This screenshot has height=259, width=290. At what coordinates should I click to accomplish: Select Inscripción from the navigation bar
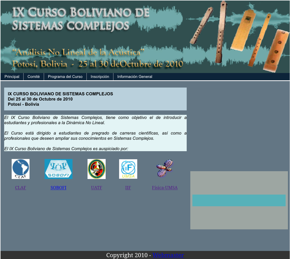coord(100,77)
